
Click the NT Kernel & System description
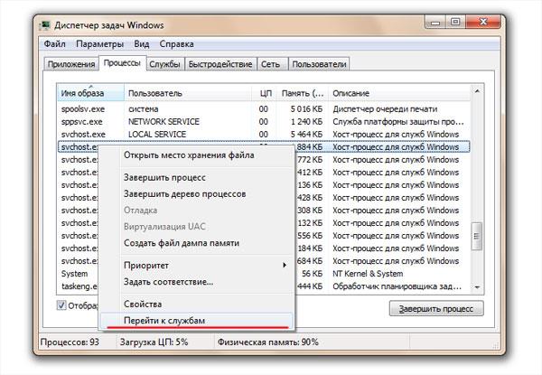(x=368, y=274)
